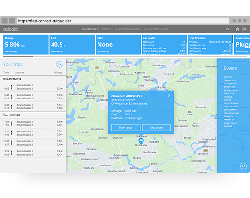
Task: Select the MILEAGE event in Events list
Action: tap(227, 100)
